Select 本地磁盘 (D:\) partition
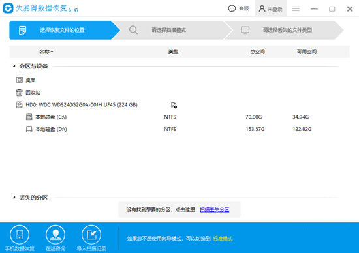This screenshot has height=253, width=359. tap(179, 129)
